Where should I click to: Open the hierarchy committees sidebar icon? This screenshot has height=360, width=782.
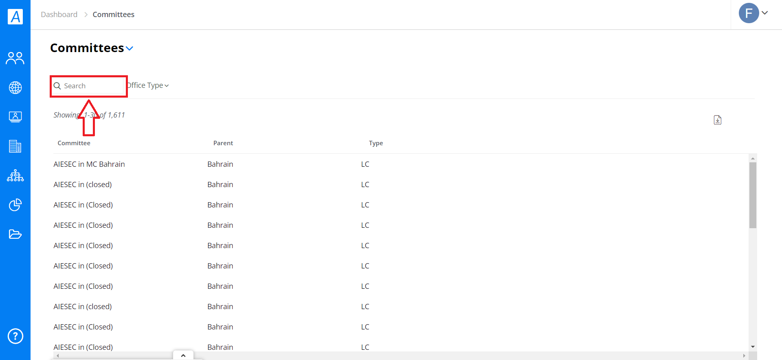click(15, 175)
